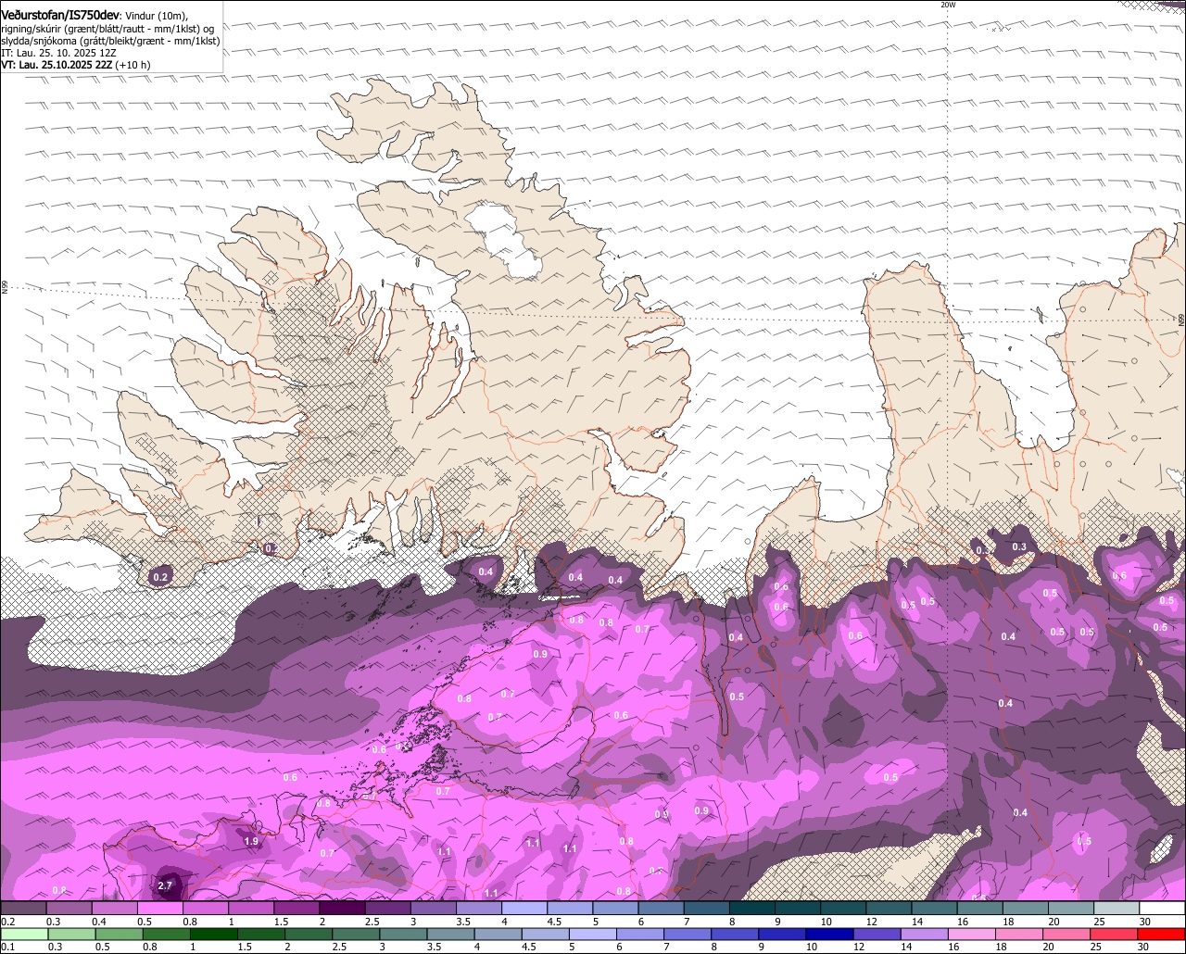Click the Veðurstofan/IS750dev map title

[60, 15]
